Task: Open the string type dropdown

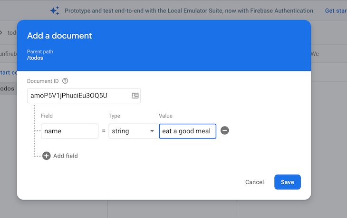Action: pyautogui.click(x=134, y=131)
